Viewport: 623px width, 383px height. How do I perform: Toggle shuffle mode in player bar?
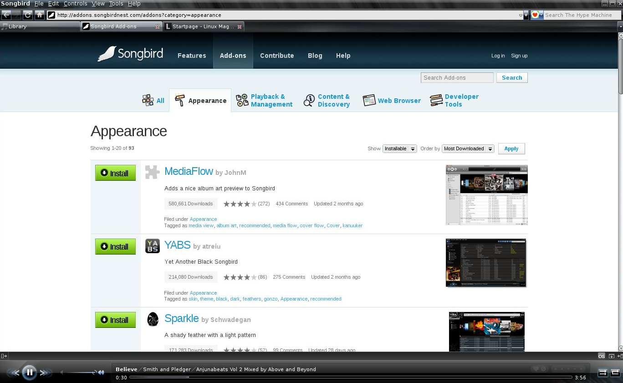pyautogui.click(x=603, y=373)
